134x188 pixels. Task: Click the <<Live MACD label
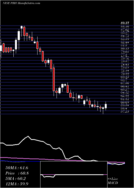[113, 181]
